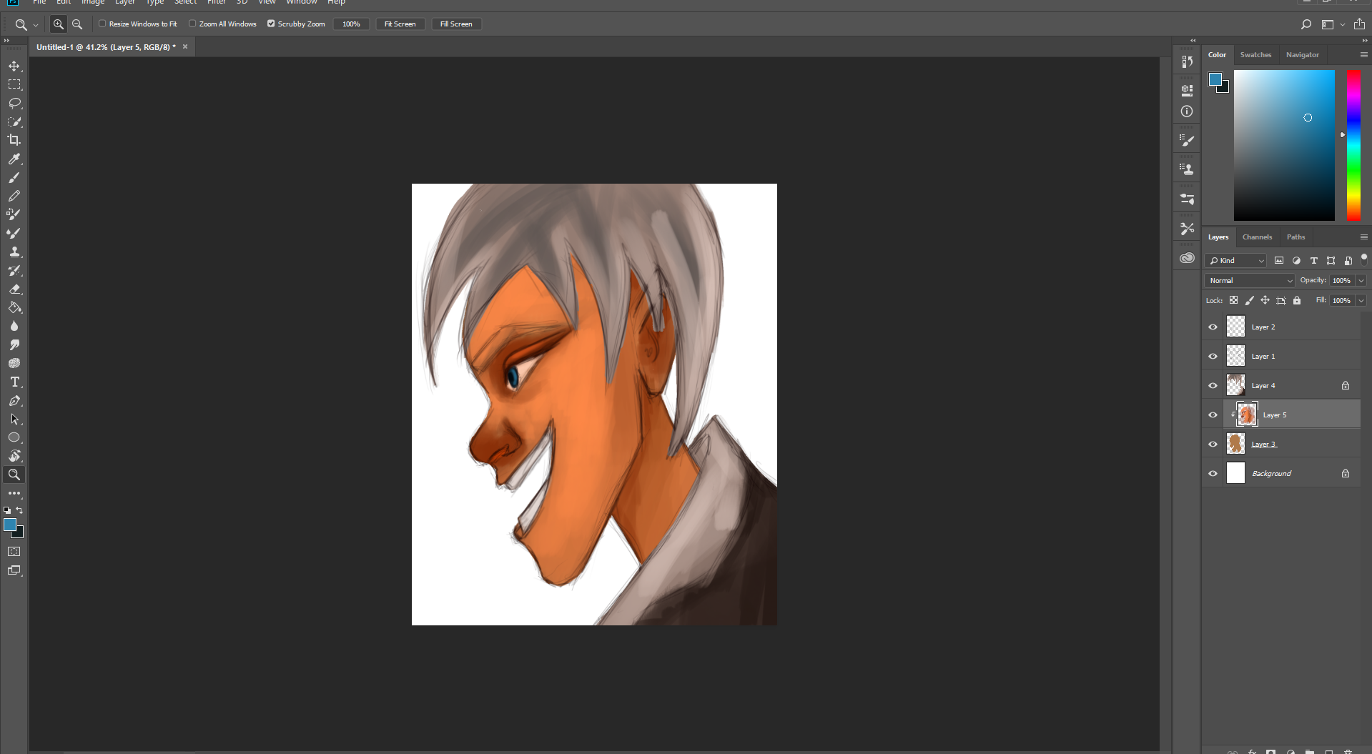Select the Eyedropper tool
The height and width of the screenshot is (754, 1372).
point(14,159)
